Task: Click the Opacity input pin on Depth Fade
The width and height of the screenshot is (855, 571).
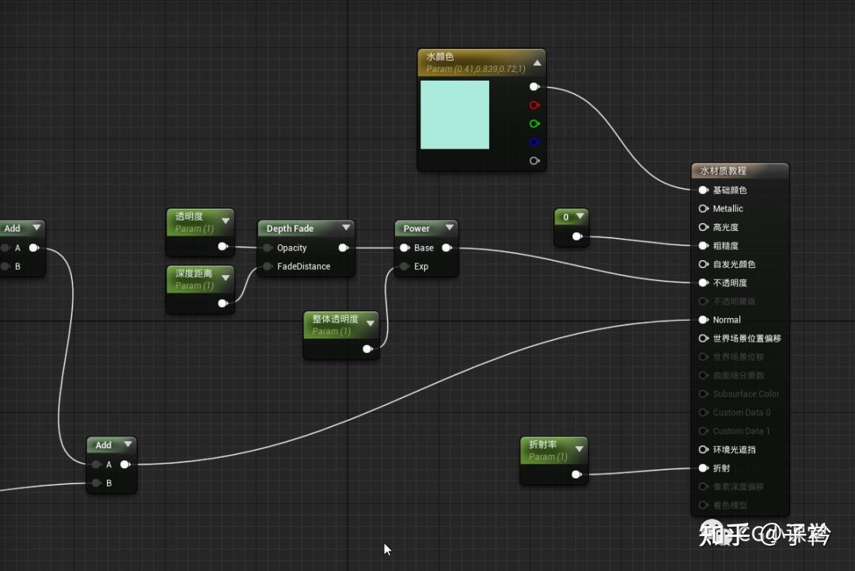Action: point(268,248)
